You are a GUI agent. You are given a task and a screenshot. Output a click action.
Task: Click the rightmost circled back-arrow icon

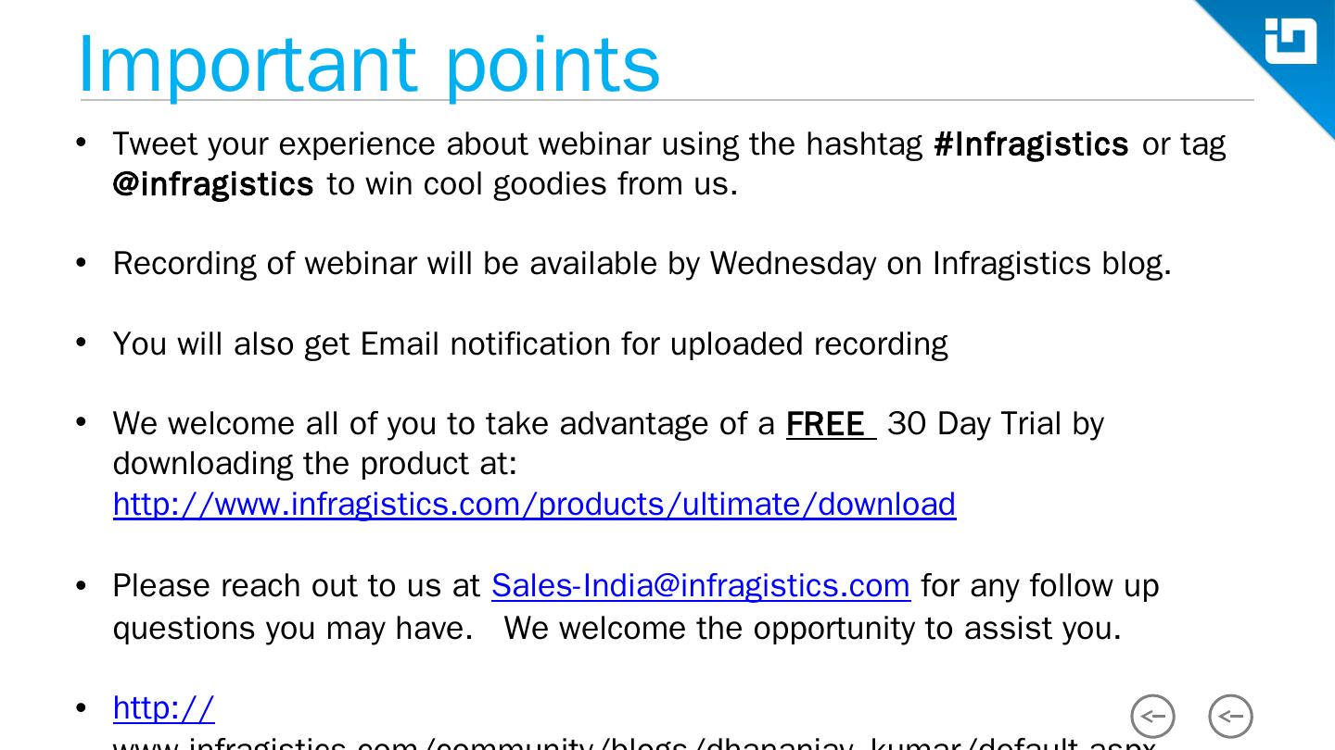click(1230, 716)
